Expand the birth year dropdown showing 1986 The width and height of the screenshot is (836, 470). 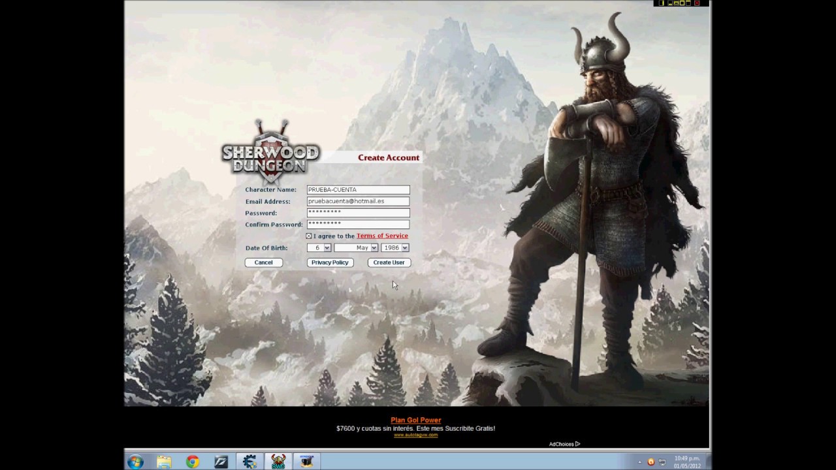395,247
